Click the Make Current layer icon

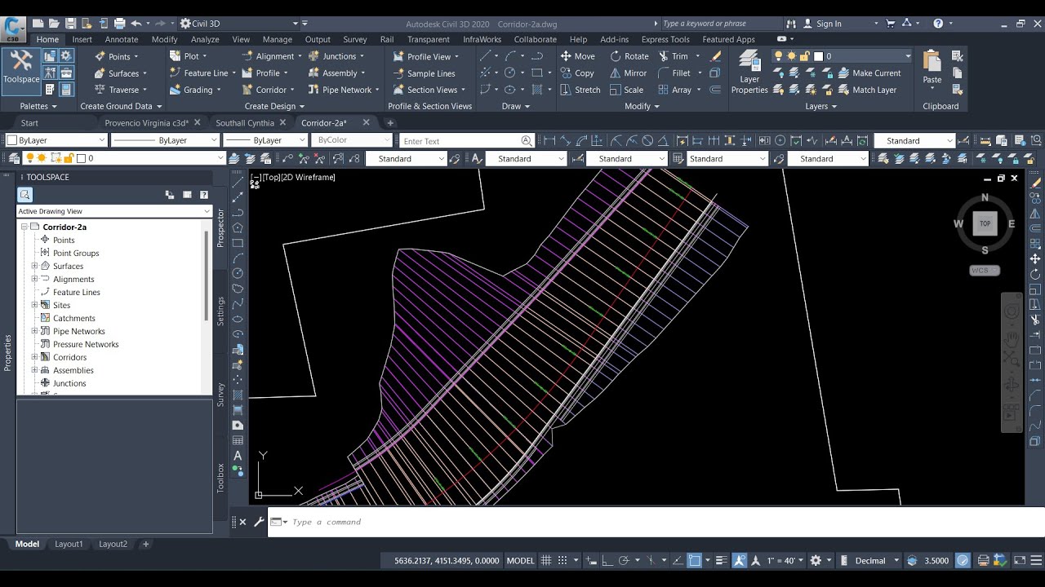point(869,73)
